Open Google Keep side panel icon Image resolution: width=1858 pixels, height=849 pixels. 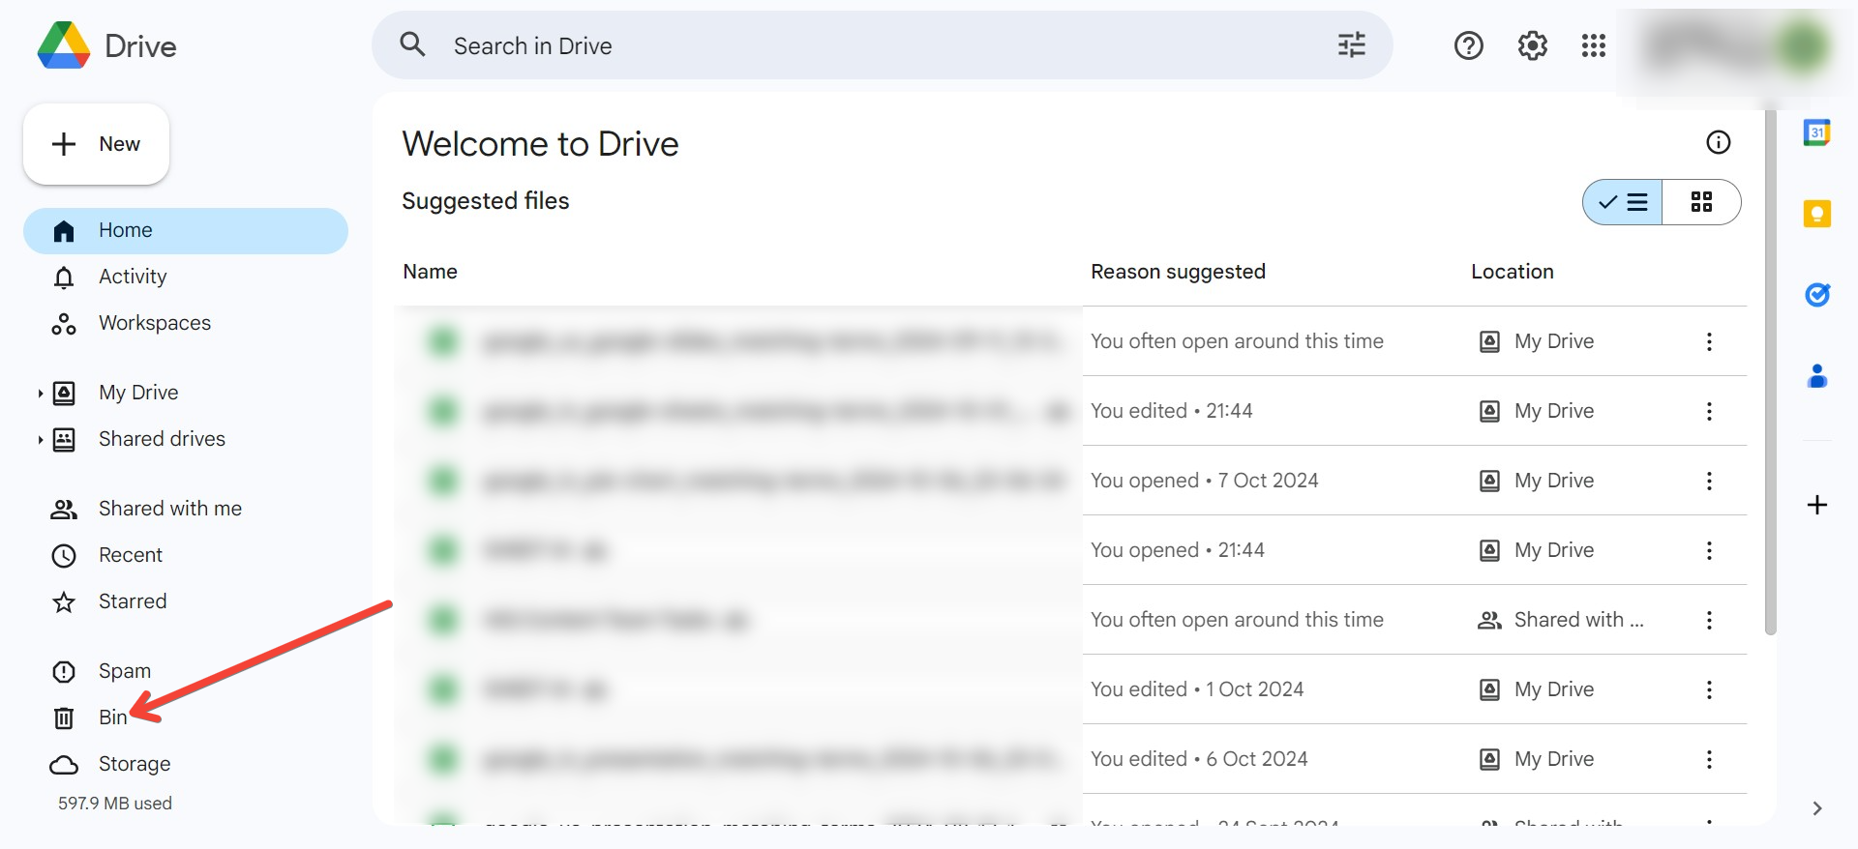1816,214
